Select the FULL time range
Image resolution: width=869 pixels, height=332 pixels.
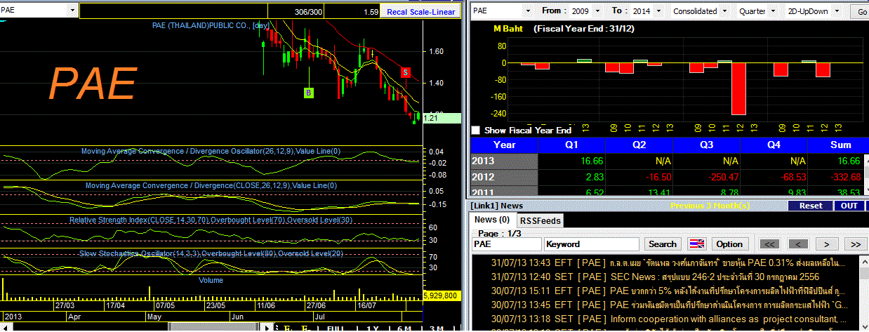pos(336,328)
